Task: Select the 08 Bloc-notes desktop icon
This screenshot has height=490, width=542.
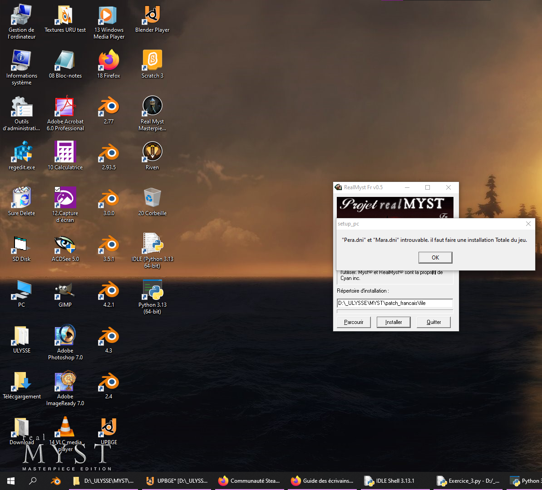Action: coord(65,64)
